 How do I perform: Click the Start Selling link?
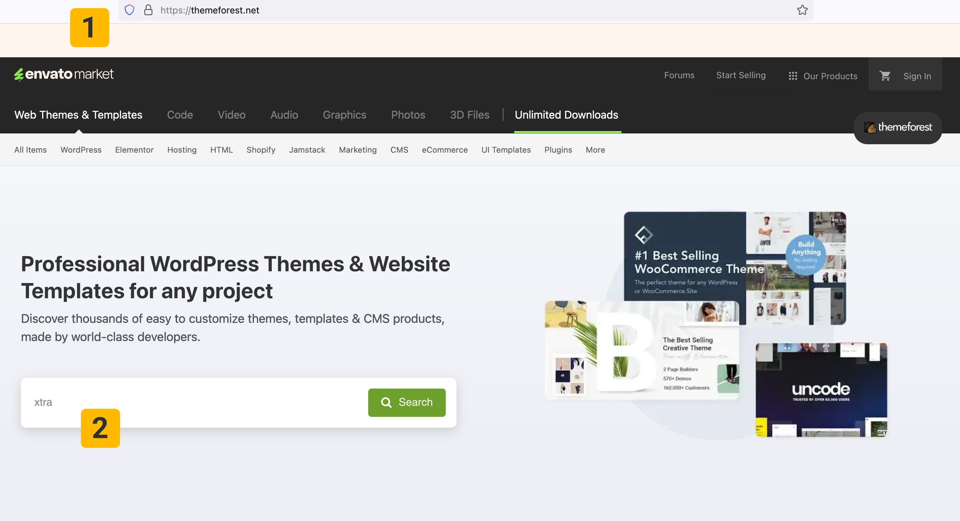(740, 75)
